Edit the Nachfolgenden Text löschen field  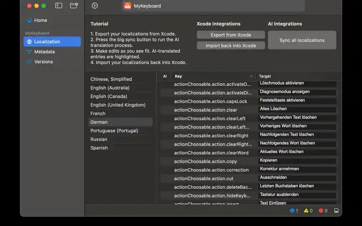click(x=297, y=135)
